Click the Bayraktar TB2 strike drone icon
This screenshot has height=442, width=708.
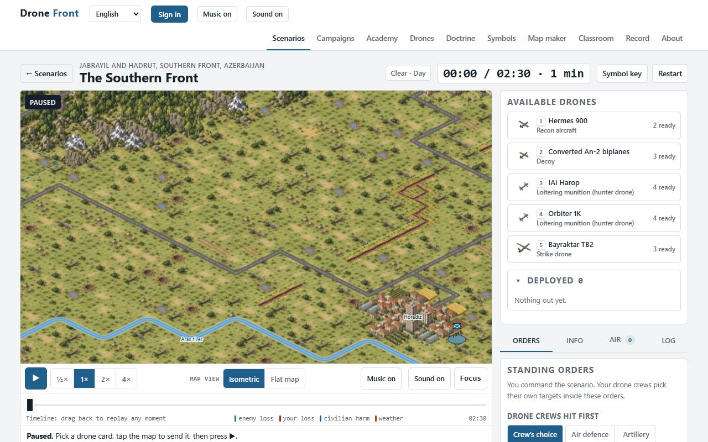pyautogui.click(x=524, y=249)
